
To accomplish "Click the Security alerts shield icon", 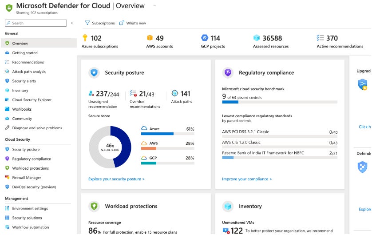I will (7, 81).
